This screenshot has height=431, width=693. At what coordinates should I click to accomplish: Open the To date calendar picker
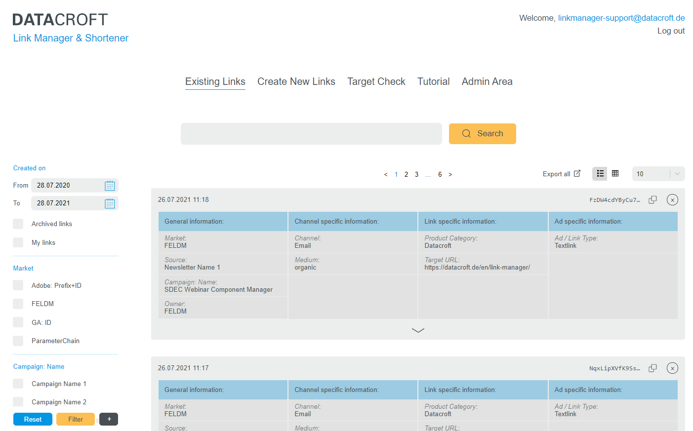[110, 203]
